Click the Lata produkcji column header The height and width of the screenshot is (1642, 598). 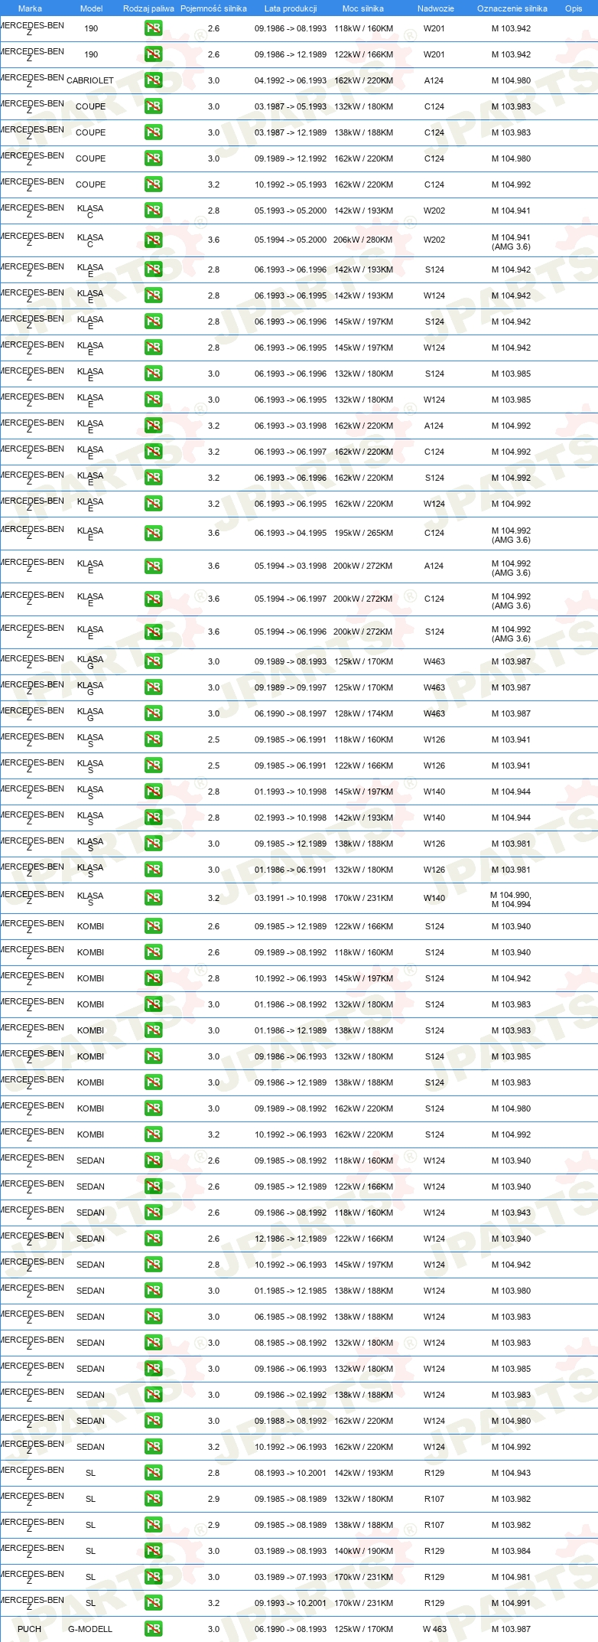tap(291, 8)
